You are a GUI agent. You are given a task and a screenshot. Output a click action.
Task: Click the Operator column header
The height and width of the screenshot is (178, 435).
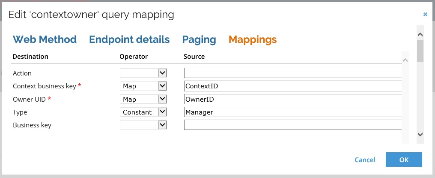pos(134,57)
